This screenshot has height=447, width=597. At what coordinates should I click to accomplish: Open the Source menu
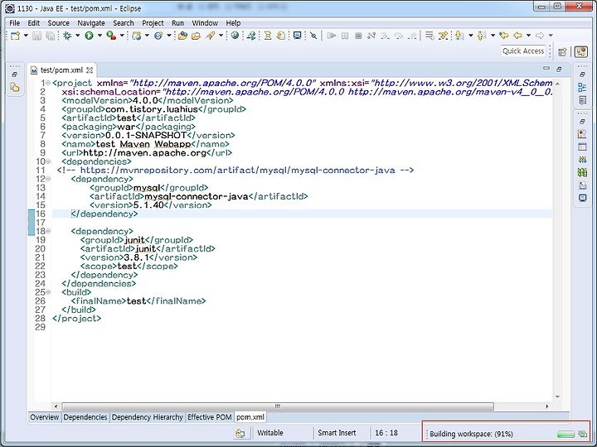pyautogui.click(x=58, y=23)
